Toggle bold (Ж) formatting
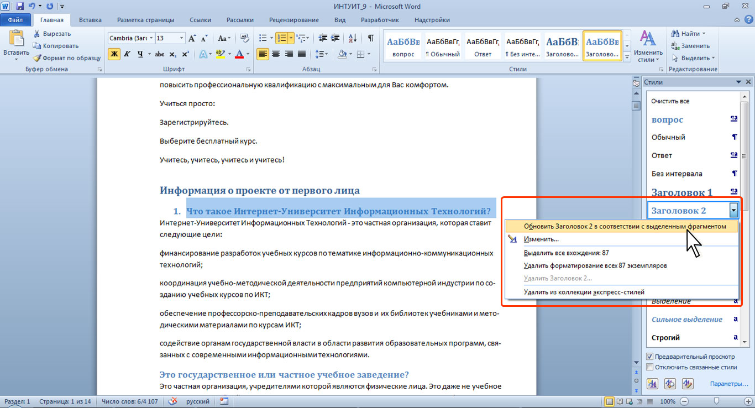Image resolution: width=755 pixels, height=408 pixels. pos(114,54)
